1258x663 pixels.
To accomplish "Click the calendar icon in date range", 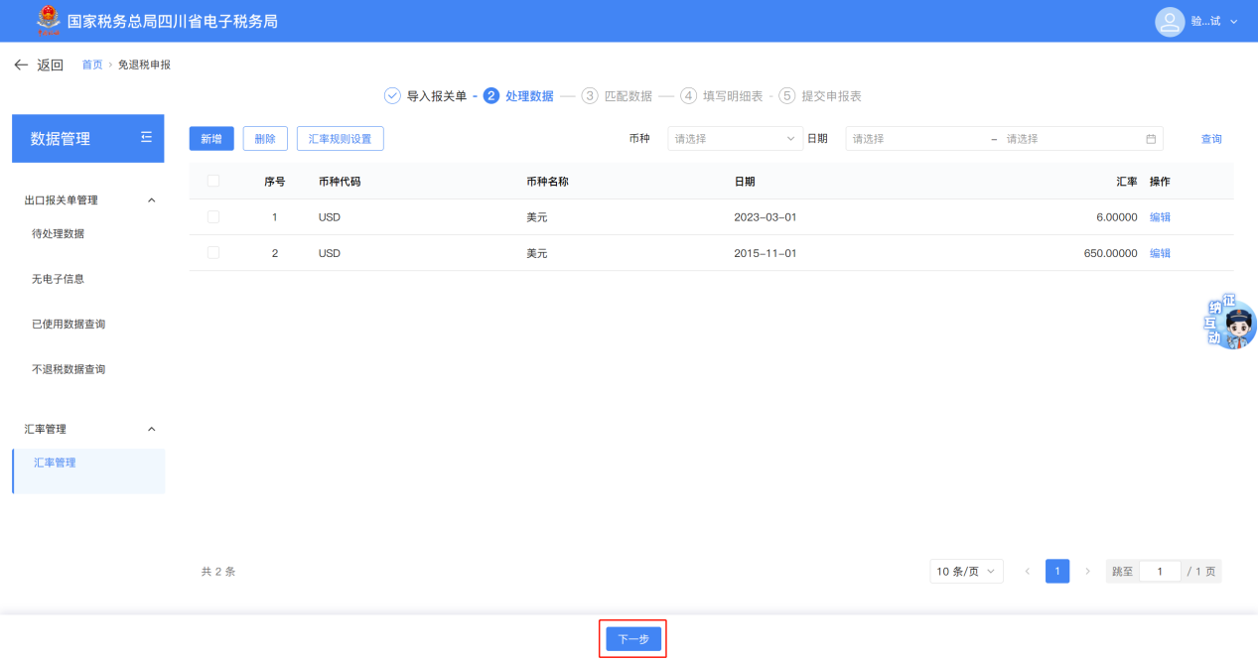I will (1151, 139).
